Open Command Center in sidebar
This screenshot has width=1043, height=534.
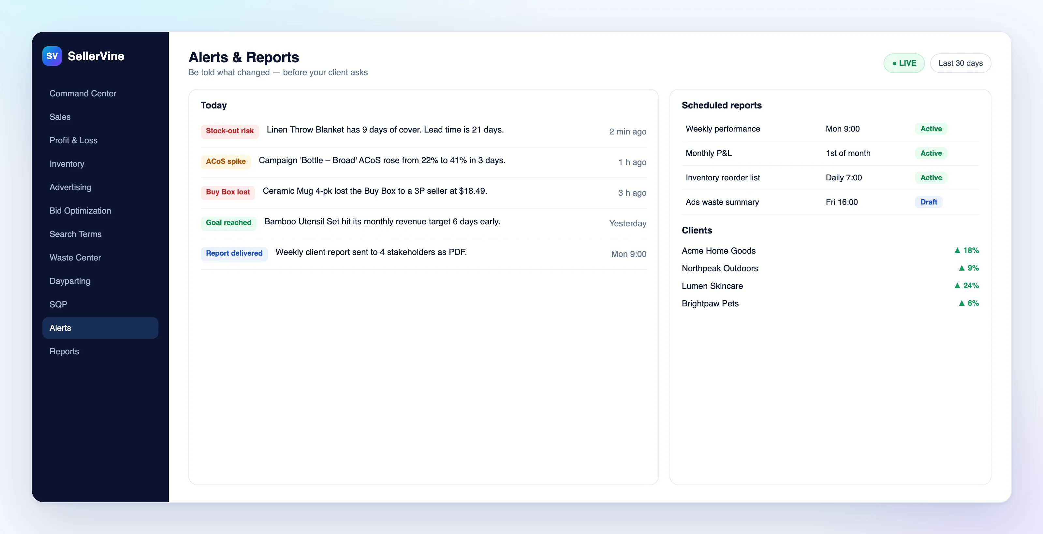tap(100, 93)
